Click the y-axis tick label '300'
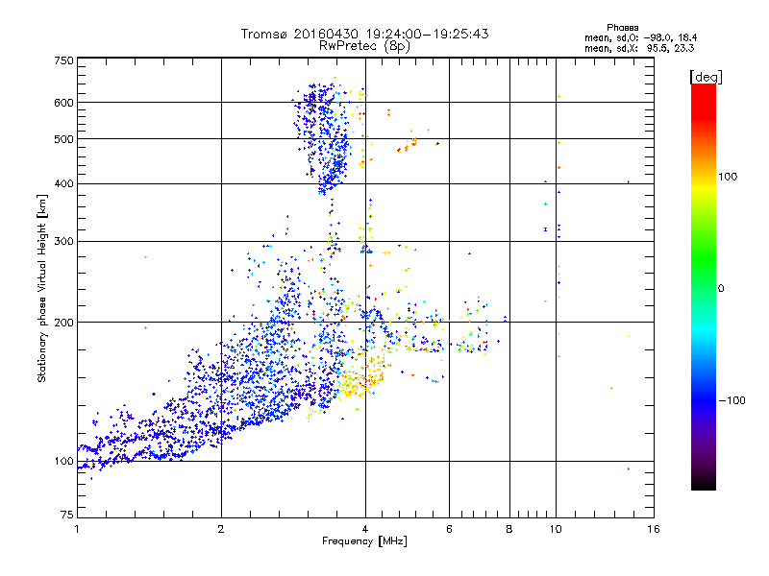769x576 pixels. tap(63, 242)
